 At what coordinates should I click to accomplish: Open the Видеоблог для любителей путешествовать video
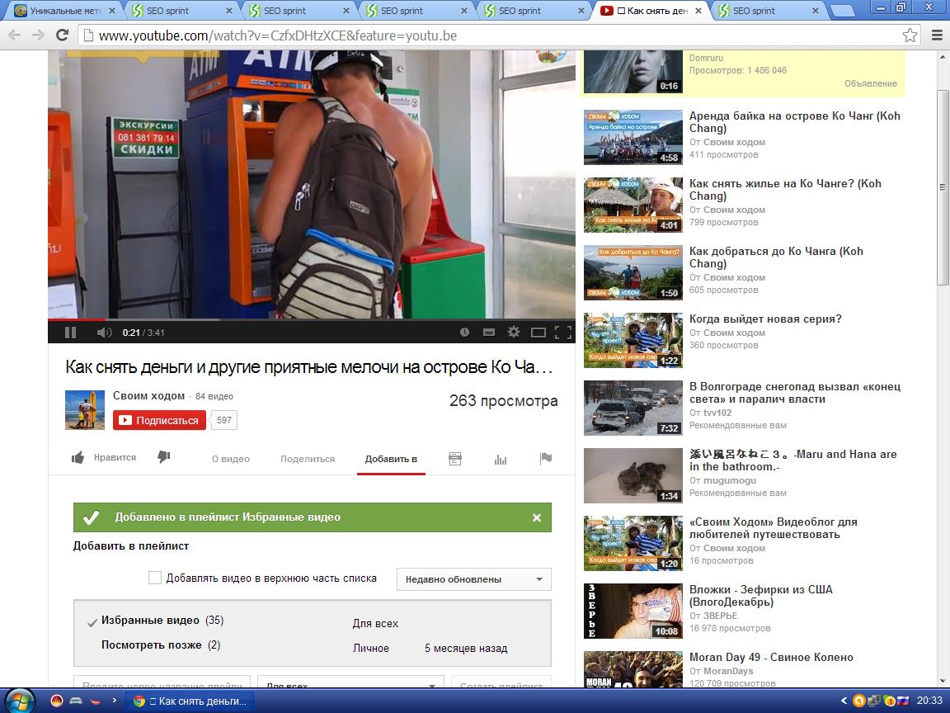click(x=773, y=528)
